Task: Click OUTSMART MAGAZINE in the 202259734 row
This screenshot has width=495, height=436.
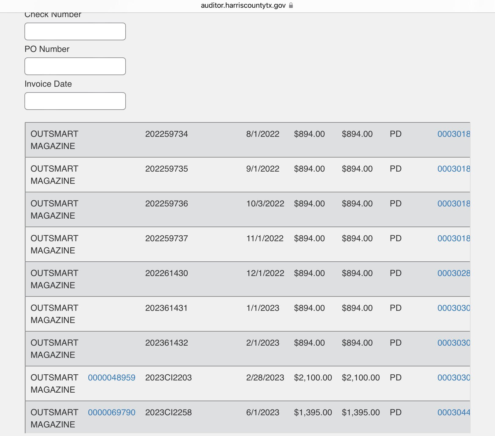Action: point(54,140)
